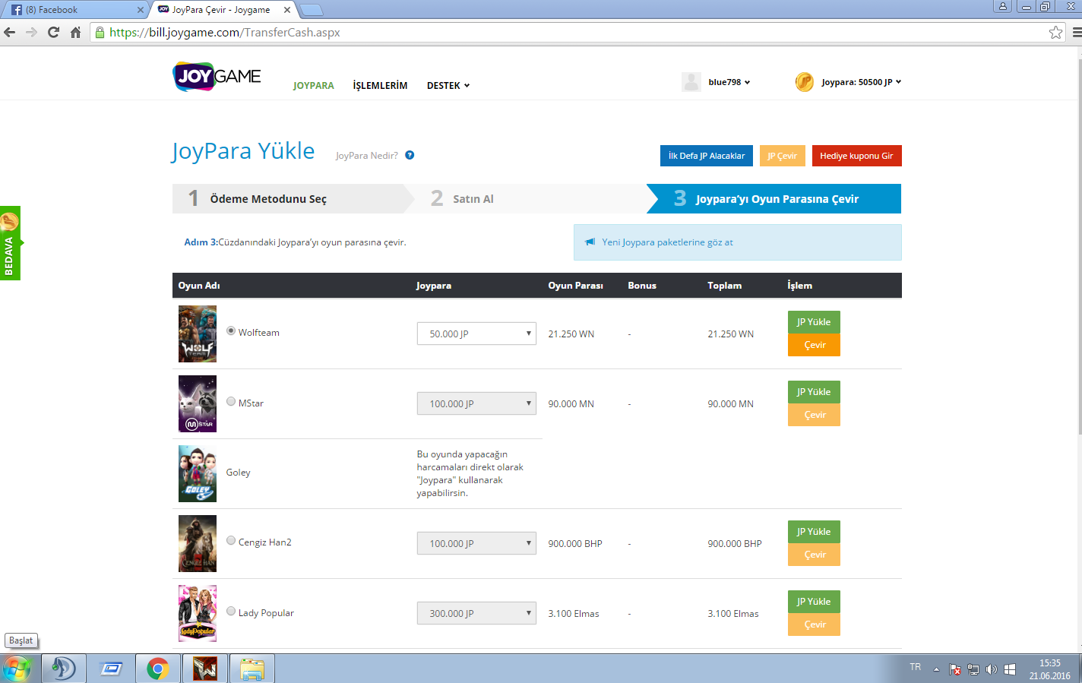Image resolution: width=1082 pixels, height=683 pixels.
Task: Close the JoyPara Çevir tab
Action: pyautogui.click(x=286, y=10)
